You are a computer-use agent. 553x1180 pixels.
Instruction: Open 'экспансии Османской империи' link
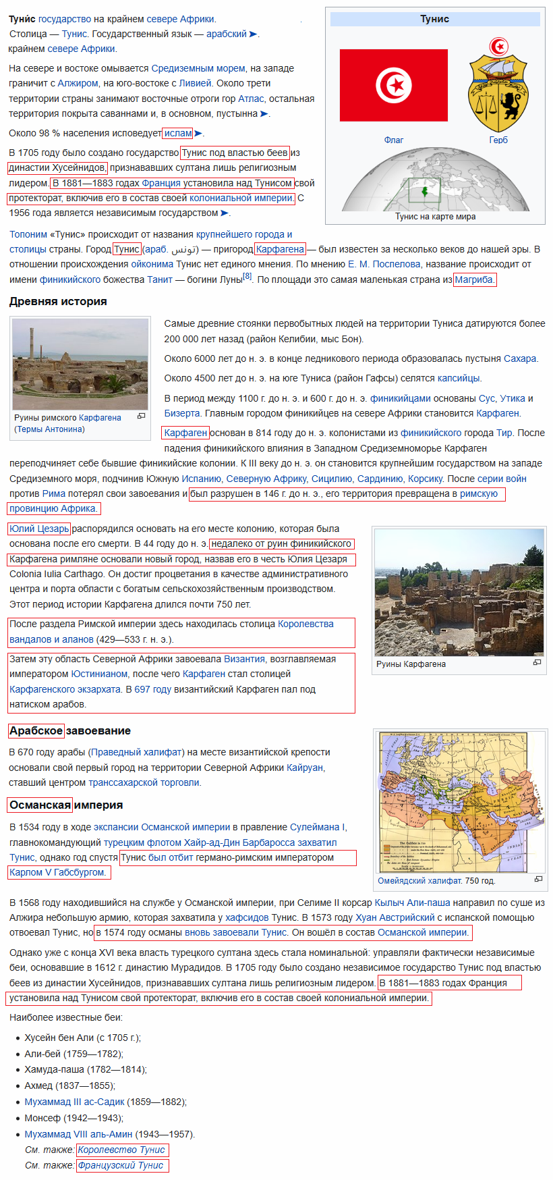click(162, 827)
